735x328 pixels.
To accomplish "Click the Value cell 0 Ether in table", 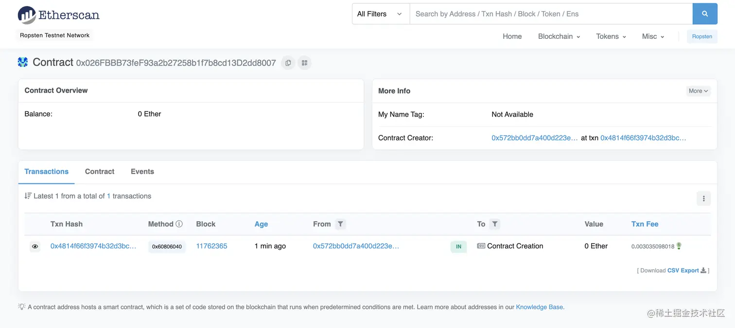I will [x=596, y=246].
